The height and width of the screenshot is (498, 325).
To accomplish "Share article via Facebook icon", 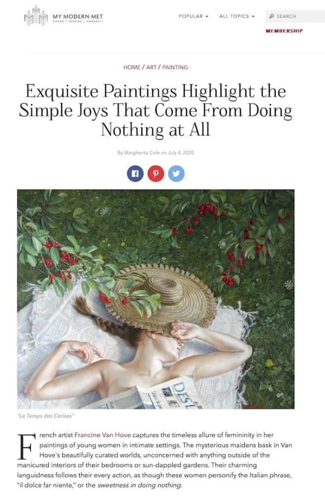I will (135, 173).
